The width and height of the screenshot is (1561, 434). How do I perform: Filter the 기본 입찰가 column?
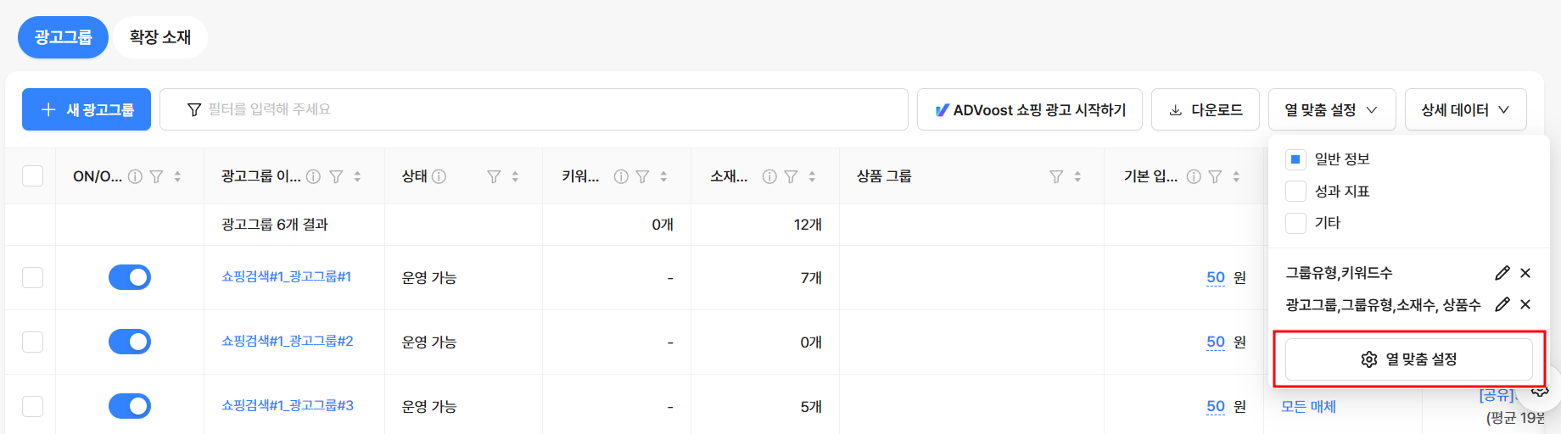(1215, 176)
